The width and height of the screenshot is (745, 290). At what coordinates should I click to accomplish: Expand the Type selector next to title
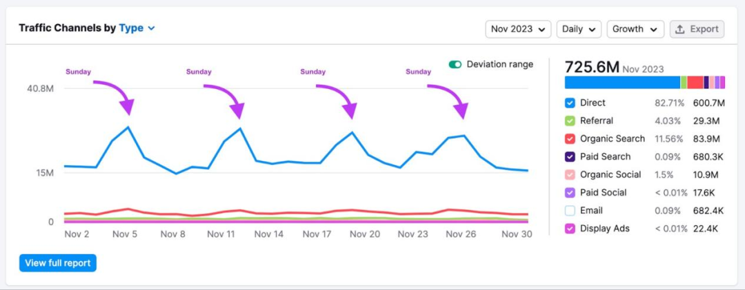(137, 28)
